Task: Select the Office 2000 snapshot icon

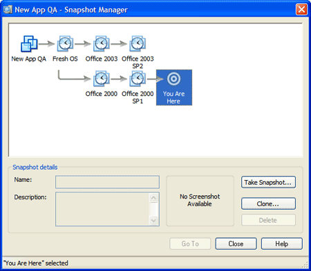Action: (x=102, y=79)
